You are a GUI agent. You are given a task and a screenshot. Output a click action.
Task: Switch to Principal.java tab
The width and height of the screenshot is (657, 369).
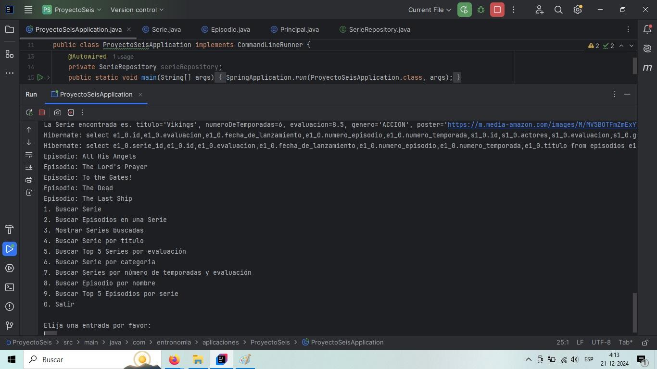coord(295,29)
